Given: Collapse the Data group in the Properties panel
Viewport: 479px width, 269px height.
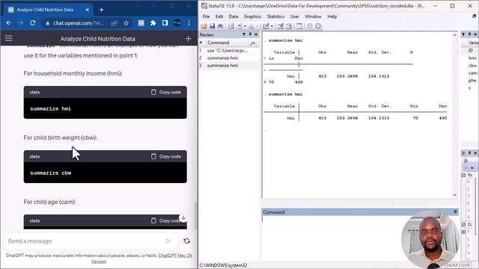Looking at the screenshot, I should 463,224.
